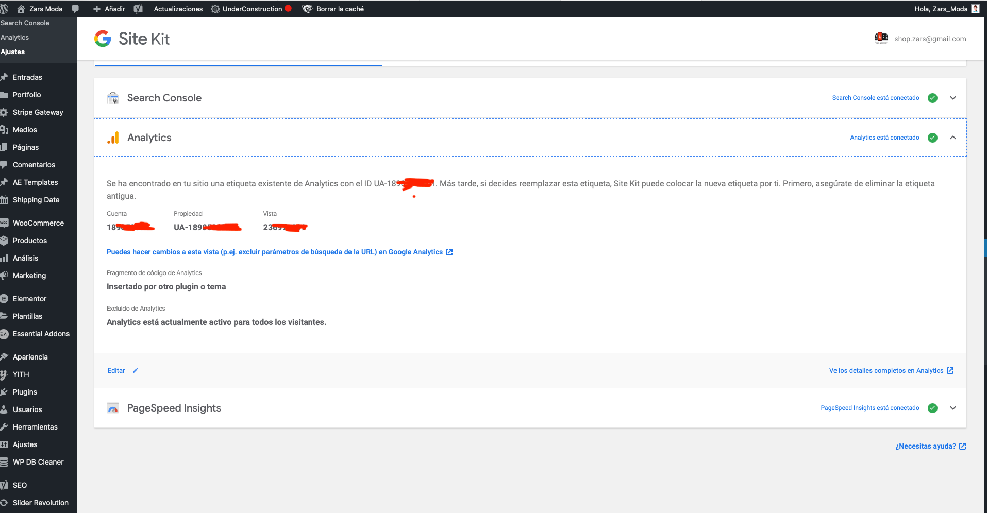The height and width of the screenshot is (513, 987).
Task: Open the Añadir new content menu
Action: pyautogui.click(x=109, y=9)
